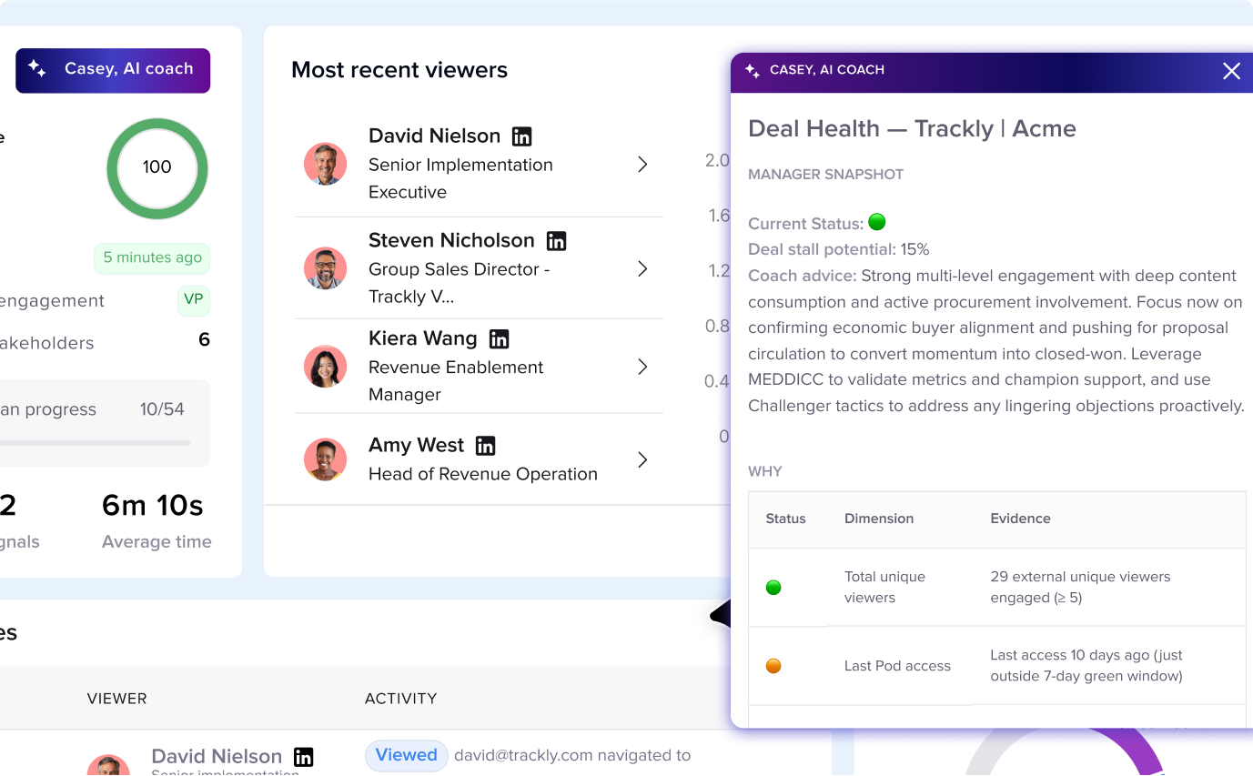Click sparkle icon on Casey AI coach button
Screen dimensions: 1253x776
pos(37,68)
